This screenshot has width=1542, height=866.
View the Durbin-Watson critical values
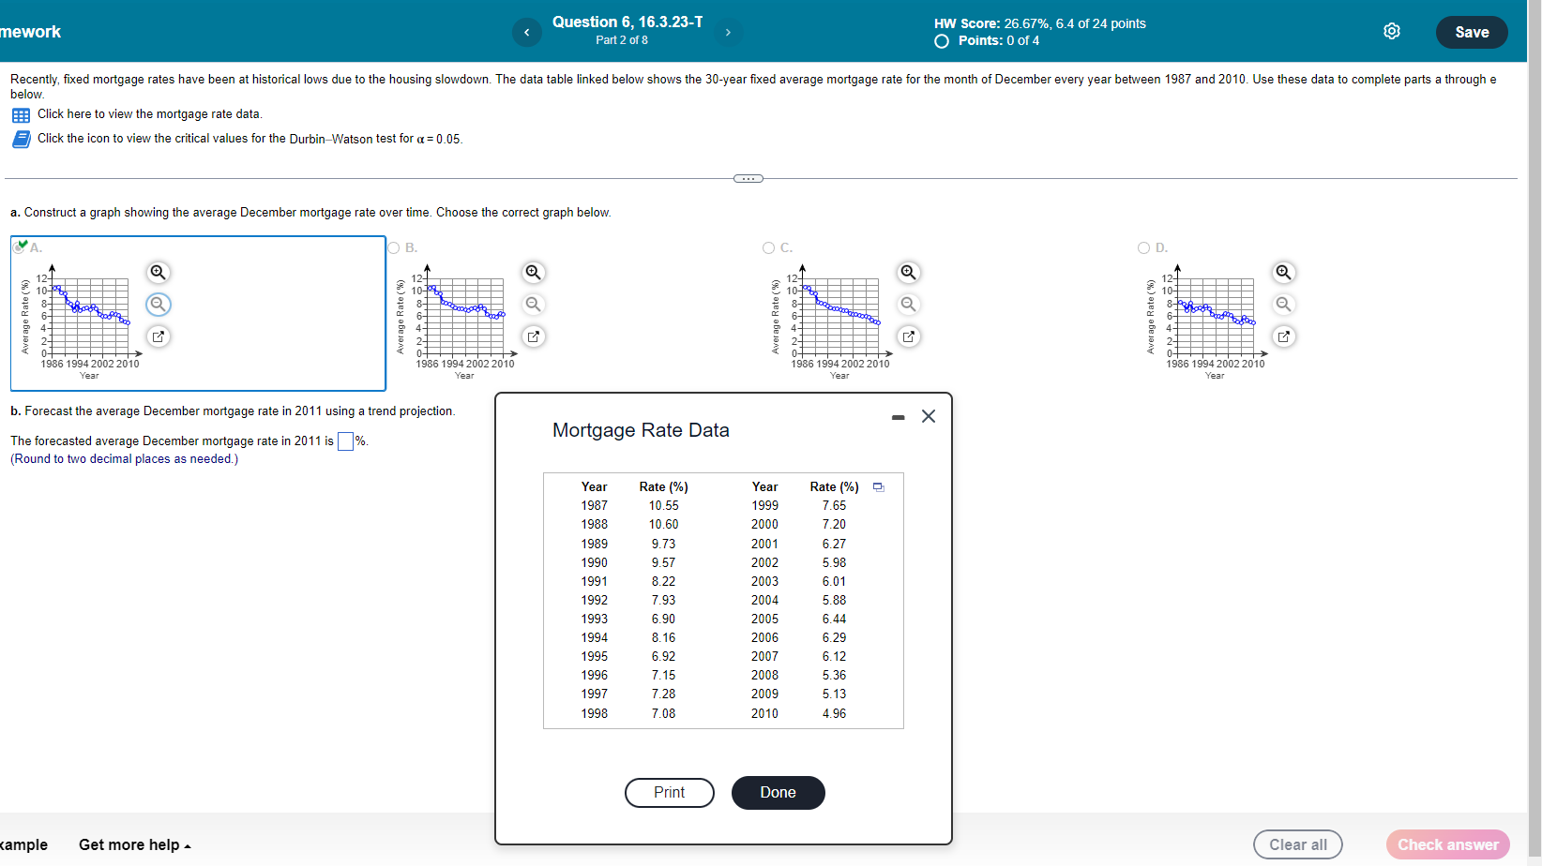coord(21,139)
